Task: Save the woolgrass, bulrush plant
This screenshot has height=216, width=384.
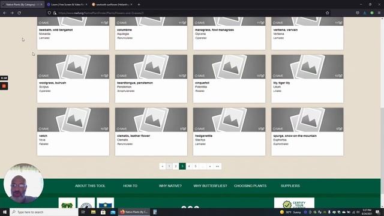Action: 44,76
